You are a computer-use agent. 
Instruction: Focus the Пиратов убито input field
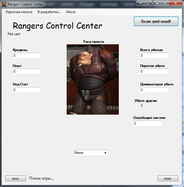point(154,72)
